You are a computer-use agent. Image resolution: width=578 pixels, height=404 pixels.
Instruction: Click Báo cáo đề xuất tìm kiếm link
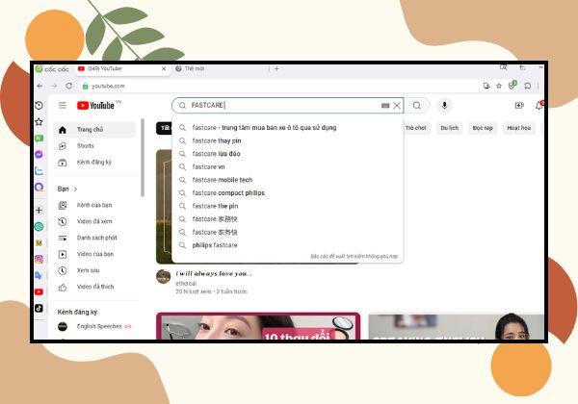354,256
